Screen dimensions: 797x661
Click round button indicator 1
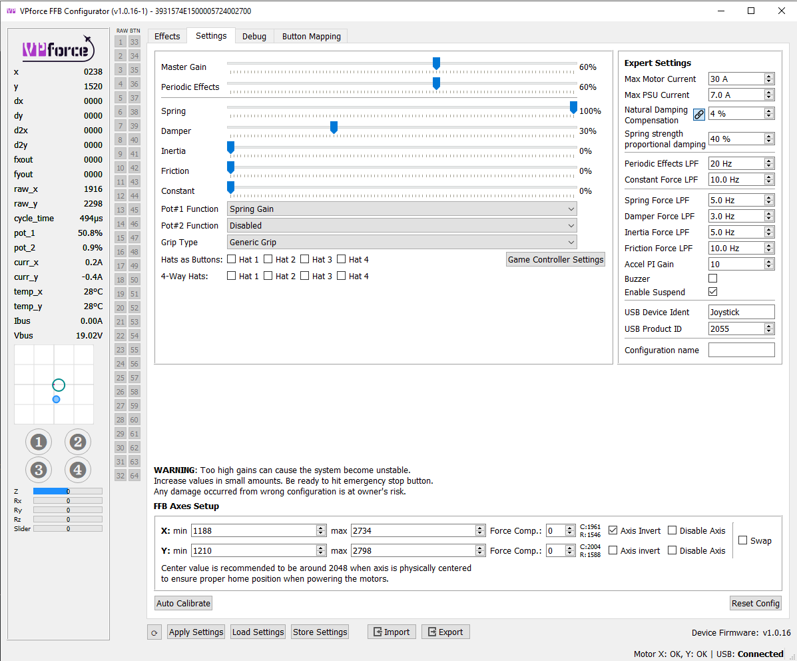tap(39, 442)
